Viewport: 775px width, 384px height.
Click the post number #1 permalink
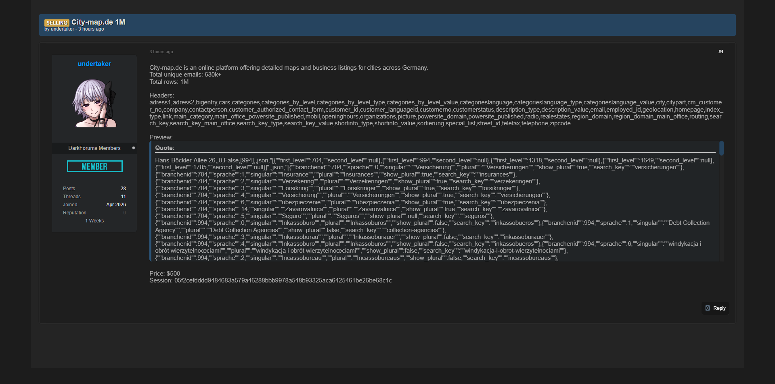721,52
